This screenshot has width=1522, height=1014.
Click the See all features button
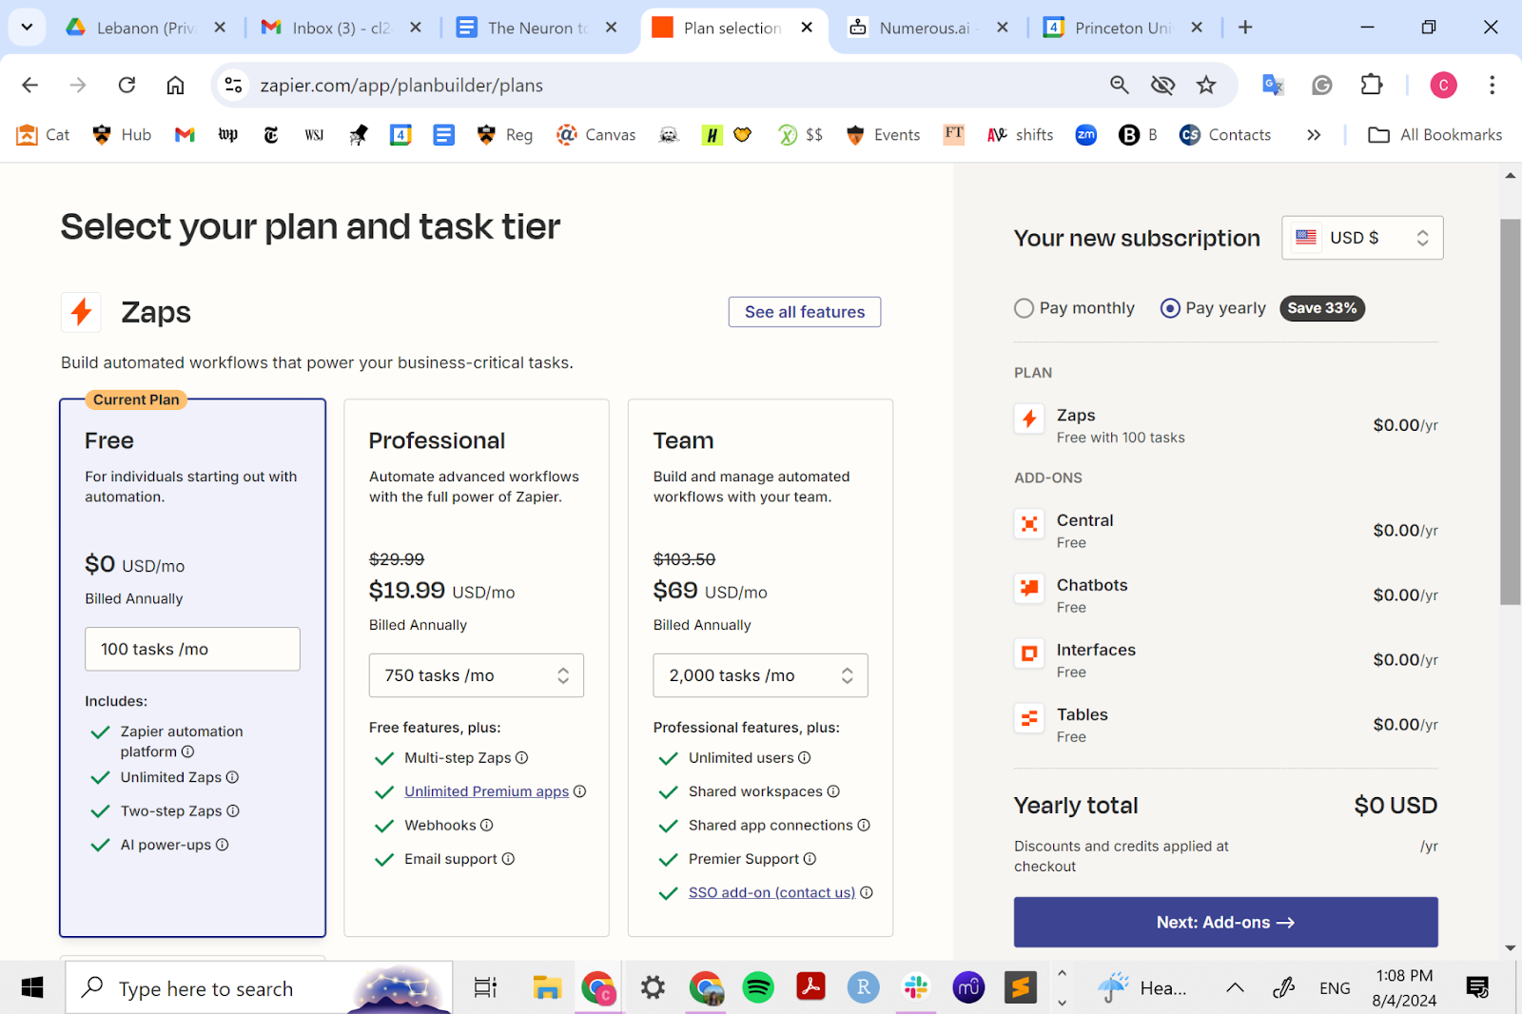[805, 312]
